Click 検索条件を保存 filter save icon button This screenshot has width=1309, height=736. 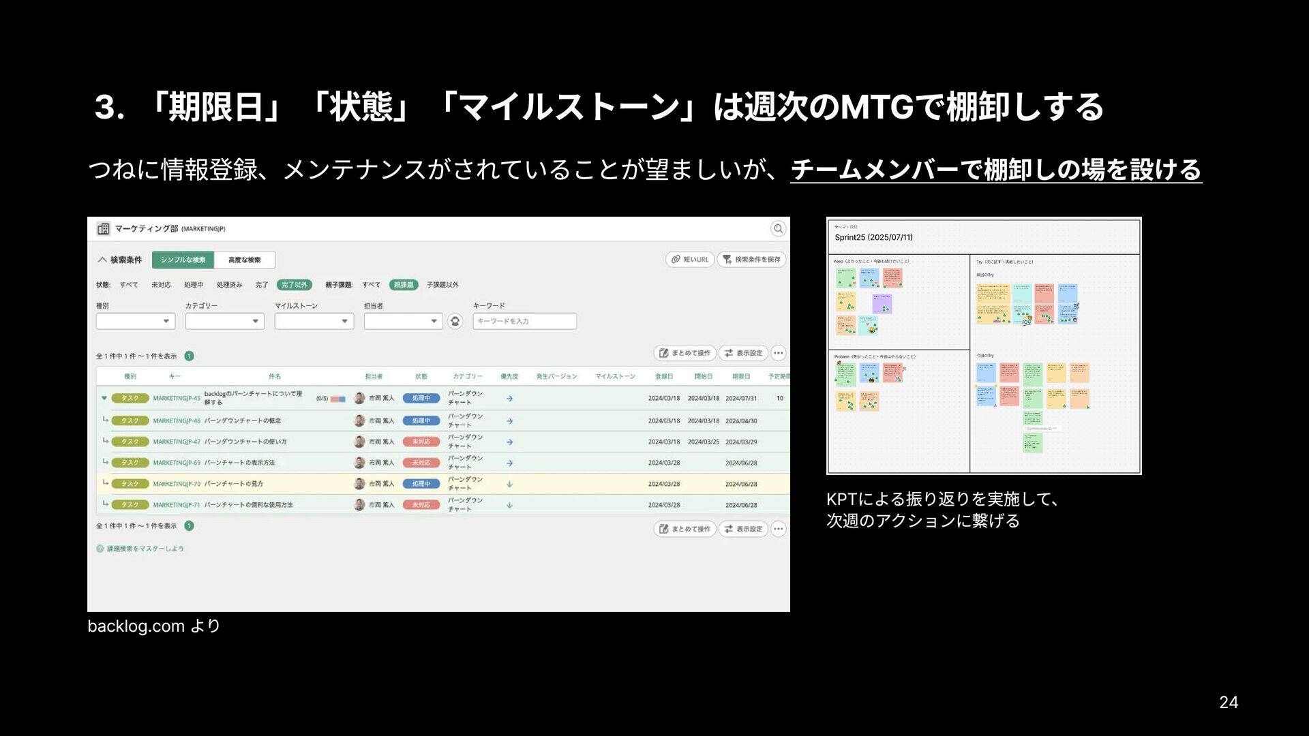pyautogui.click(x=752, y=260)
